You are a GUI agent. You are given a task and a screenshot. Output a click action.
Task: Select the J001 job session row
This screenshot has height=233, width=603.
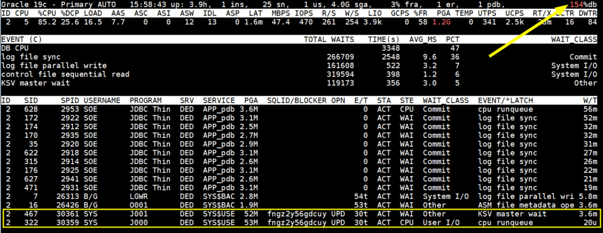tap(299, 214)
